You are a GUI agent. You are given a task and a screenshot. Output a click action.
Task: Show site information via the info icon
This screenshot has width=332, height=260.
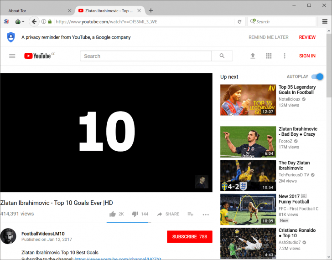pos(44,21)
